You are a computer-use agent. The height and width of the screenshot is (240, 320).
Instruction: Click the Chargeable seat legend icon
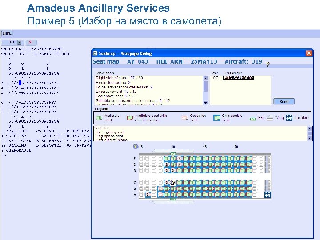pos(216,118)
